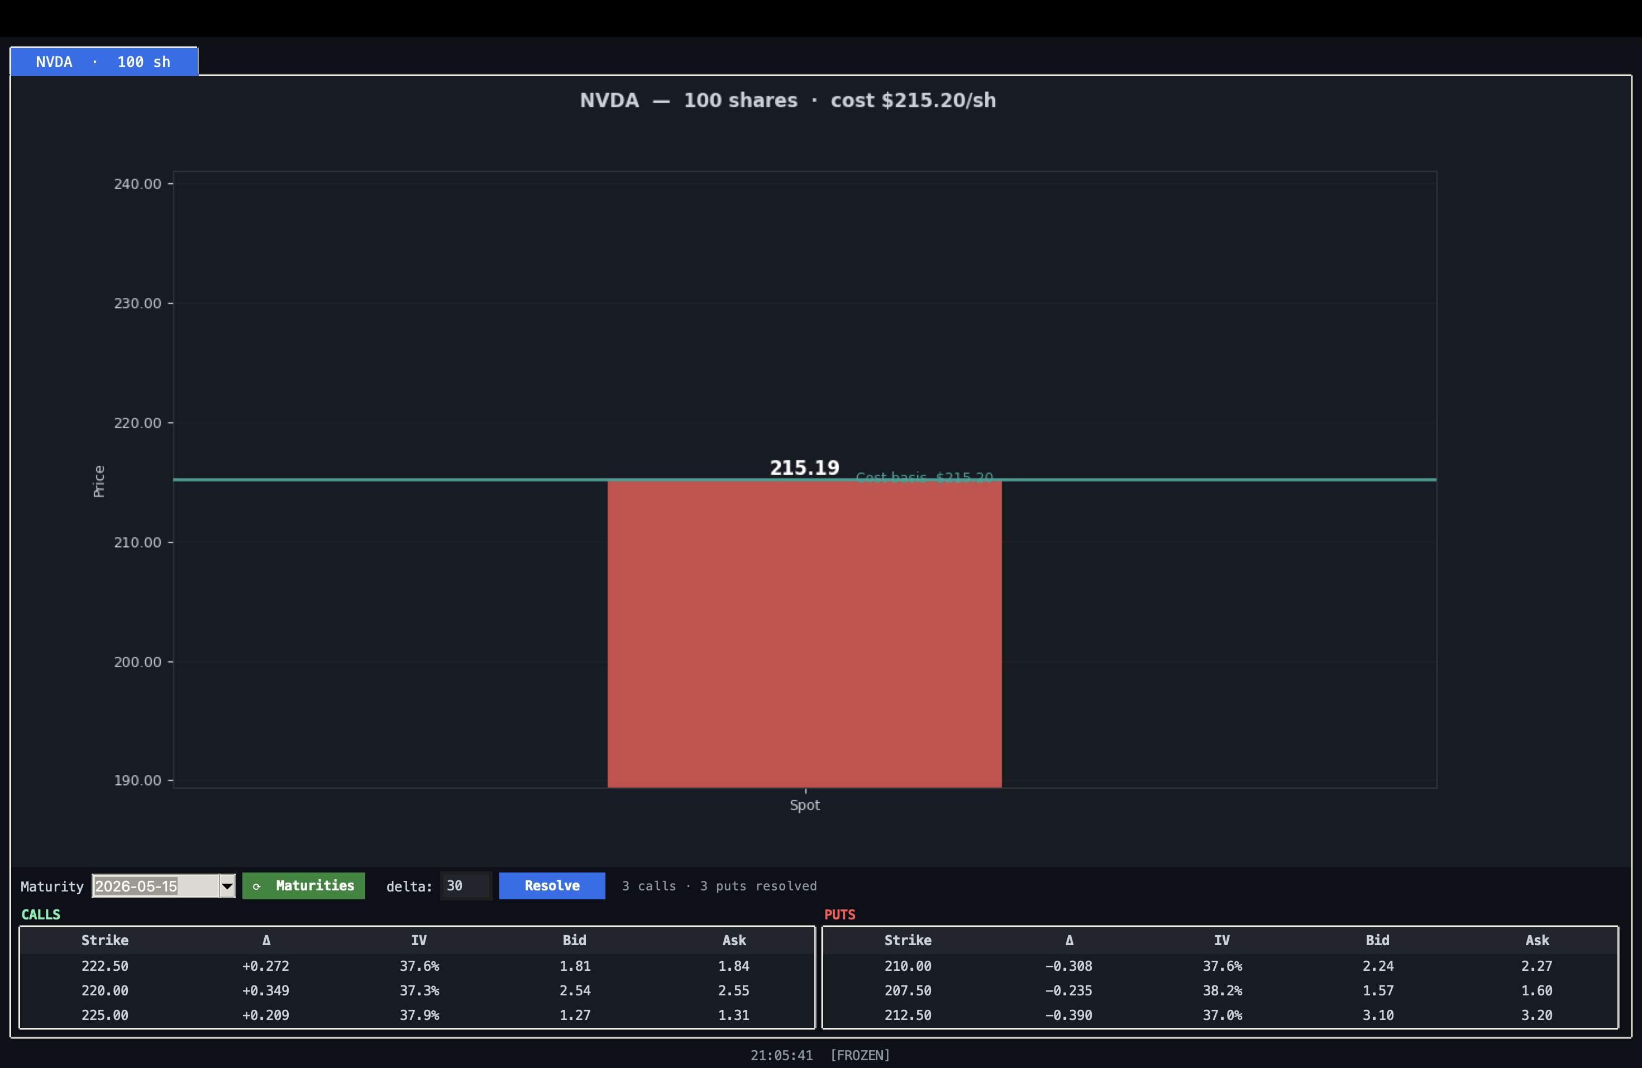Click the Δ header in puts table
The image size is (1642, 1068).
pyautogui.click(x=1068, y=940)
